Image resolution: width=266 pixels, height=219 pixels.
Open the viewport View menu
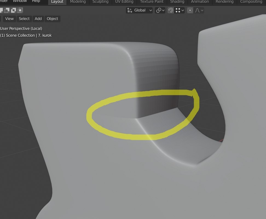click(x=9, y=19)
